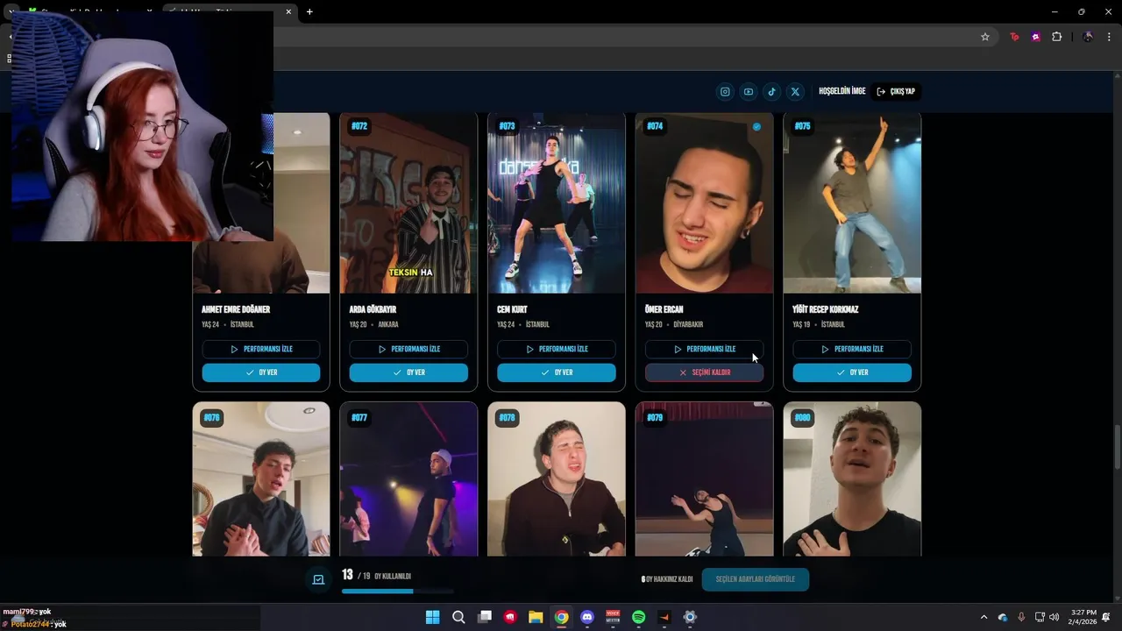Open Discord from the taskbar

point(587,617)
